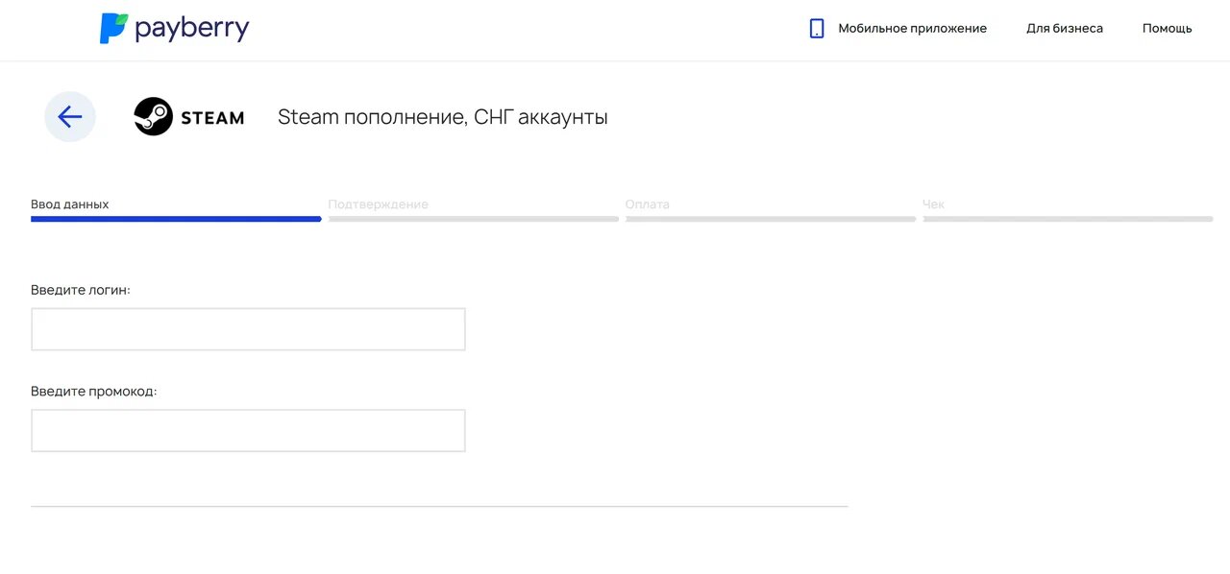Click the gray progress bar under Чек
1230x574 pixels.
coord(1068,219)
